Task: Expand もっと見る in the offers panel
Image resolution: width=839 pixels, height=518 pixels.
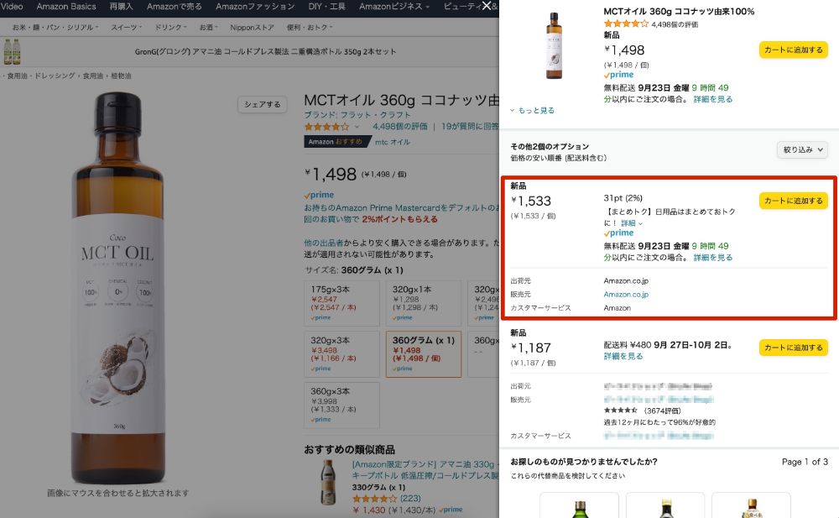Action: pos(533,110)
